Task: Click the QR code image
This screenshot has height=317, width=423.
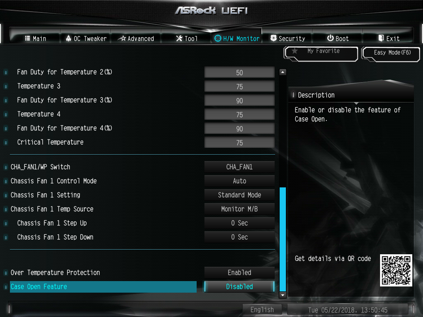Action: (396, 270)
